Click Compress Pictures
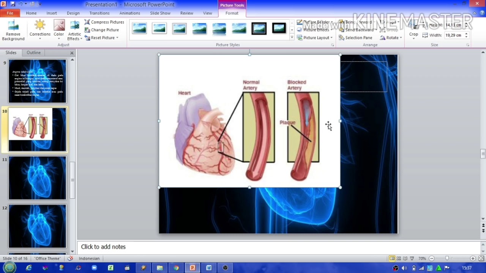This screenshot has width=486, height=273. point(104,22)
